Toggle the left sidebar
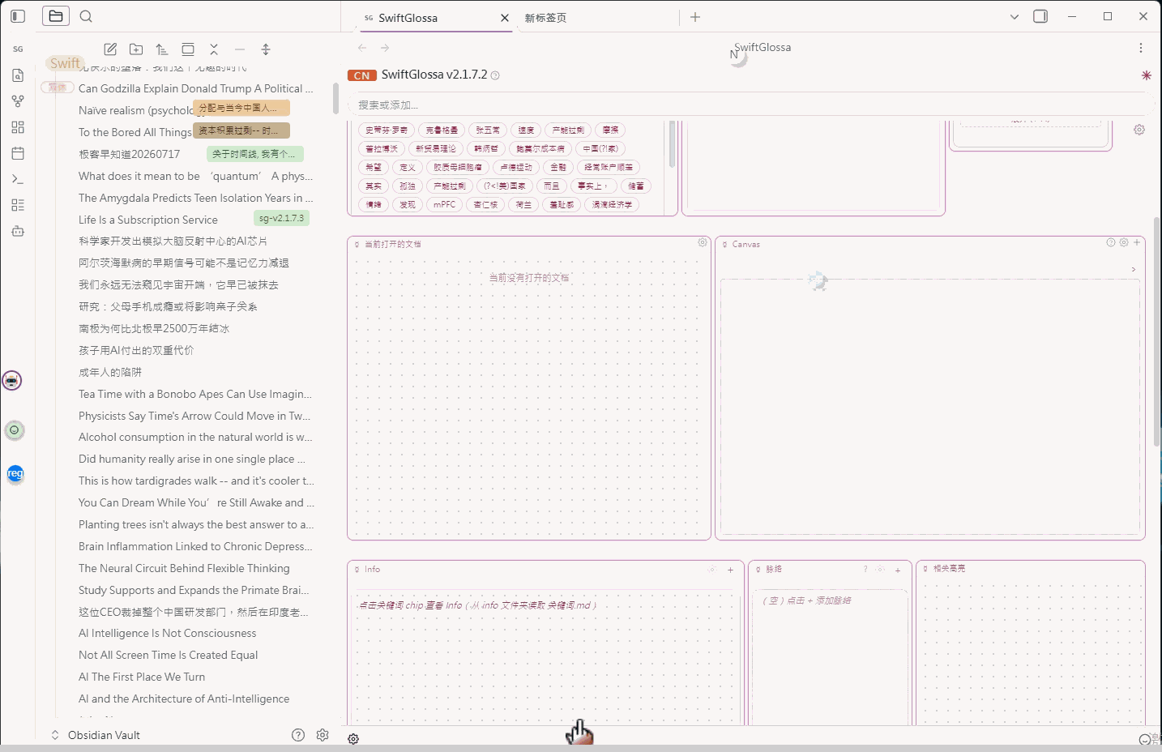This screenshot has width=1162, height=752. (x=18, y=16)
